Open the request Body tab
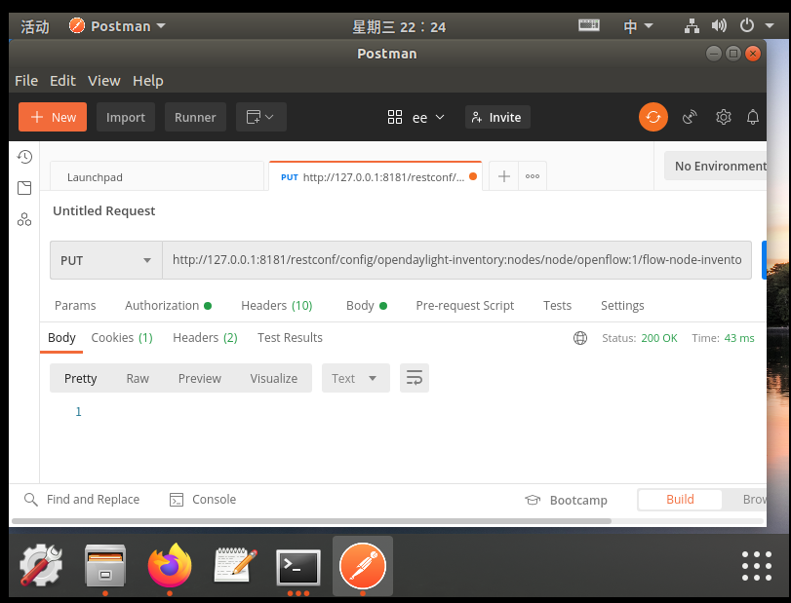The height and width of the screenshot is (603, 791). (367, 305)
